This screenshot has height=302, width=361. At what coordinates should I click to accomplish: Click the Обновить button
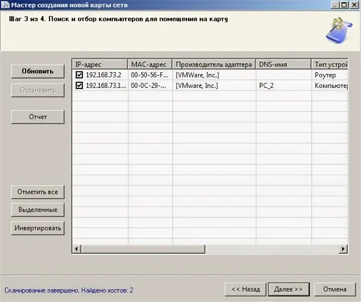click(38, 71)
